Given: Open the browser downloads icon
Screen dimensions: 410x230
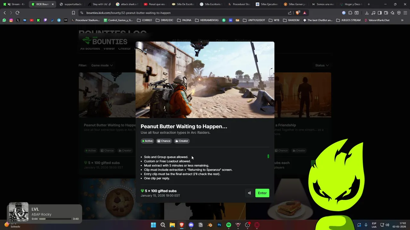Looking at the screenshot, I should click(x=367, y=13).
